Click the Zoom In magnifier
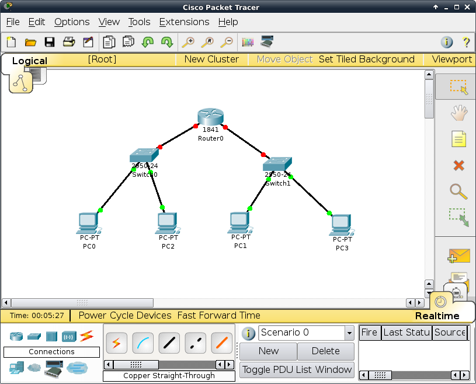 click(188, 42)
